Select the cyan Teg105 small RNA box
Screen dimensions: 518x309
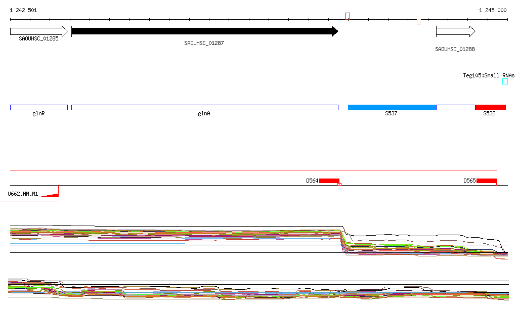[x=505, y=82]
